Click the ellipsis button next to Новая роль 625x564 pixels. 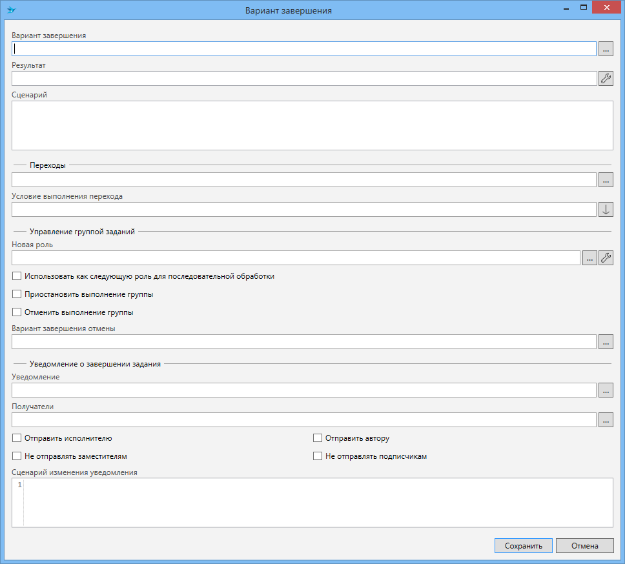[589, 258]
